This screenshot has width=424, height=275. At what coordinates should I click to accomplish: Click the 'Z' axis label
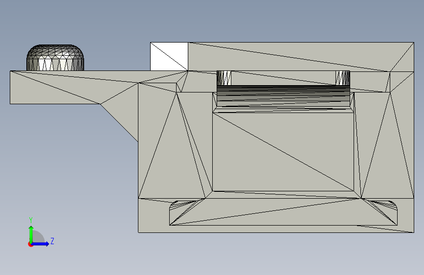click(52, 241)
